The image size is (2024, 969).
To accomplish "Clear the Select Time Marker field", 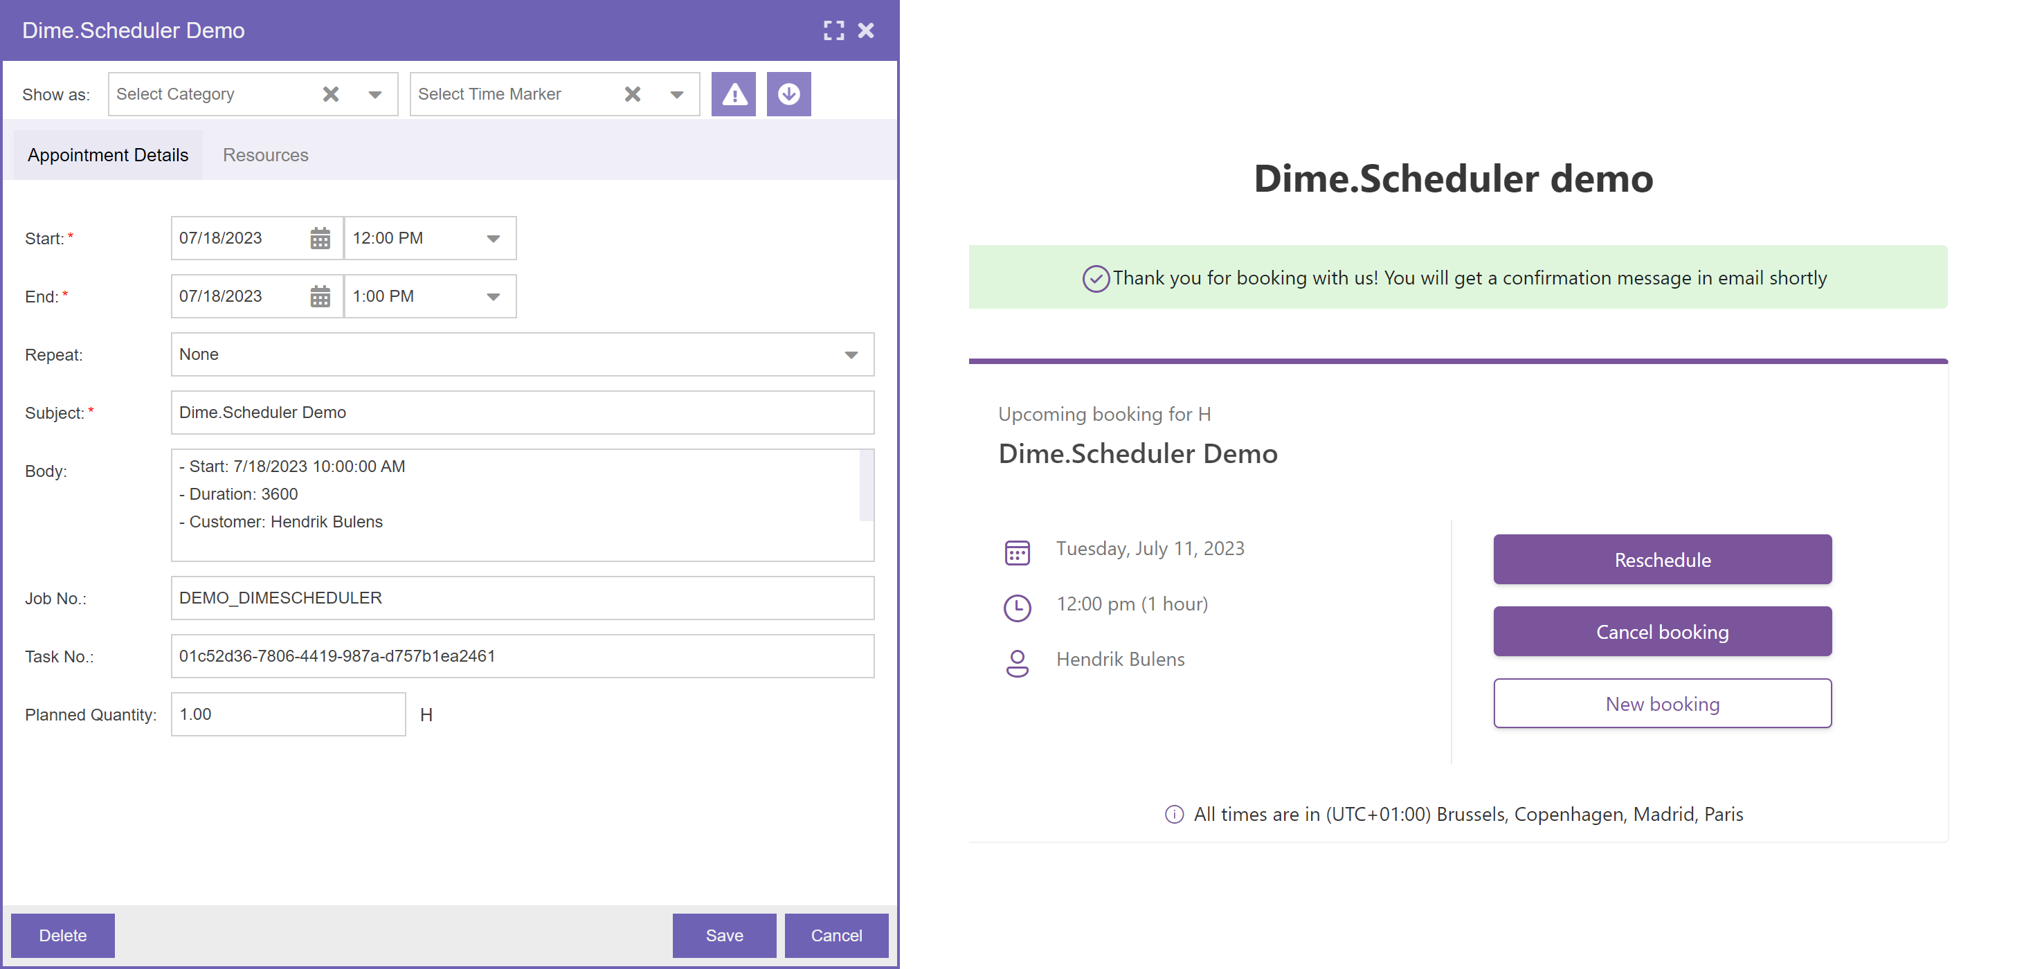I will tap(632, 94).
